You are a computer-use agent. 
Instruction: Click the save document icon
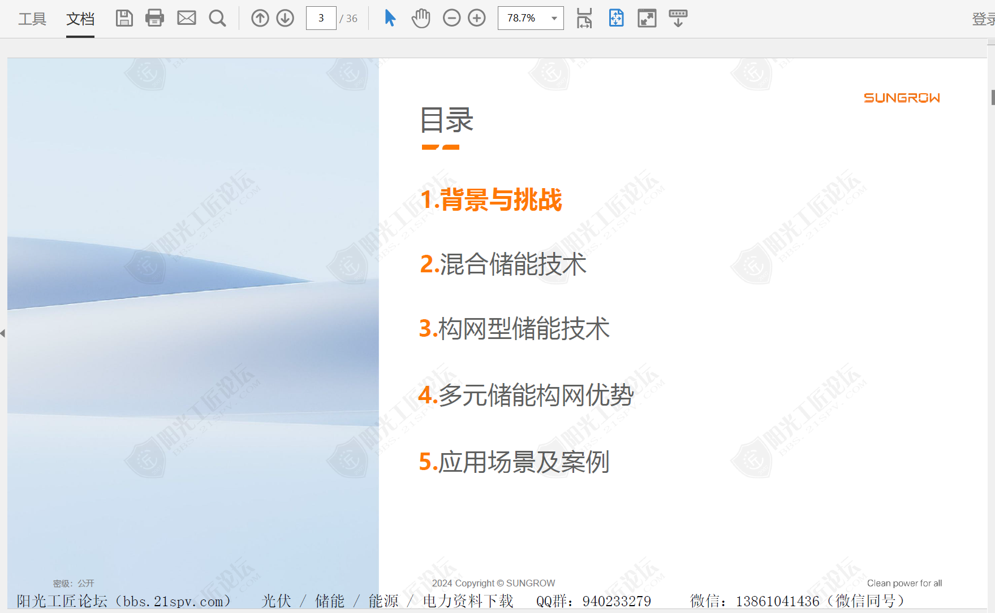124,18
